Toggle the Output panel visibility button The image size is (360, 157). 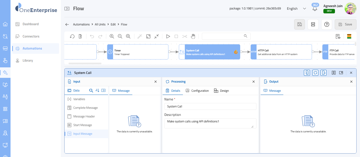pos(323,73)
